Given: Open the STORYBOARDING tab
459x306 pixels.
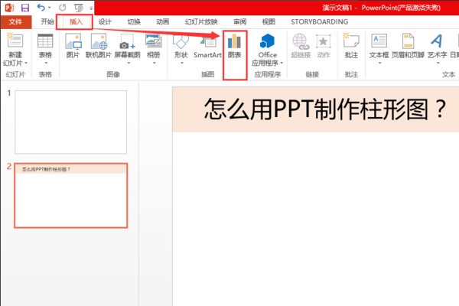Looking at the screenshot, I should coord(319,21).
